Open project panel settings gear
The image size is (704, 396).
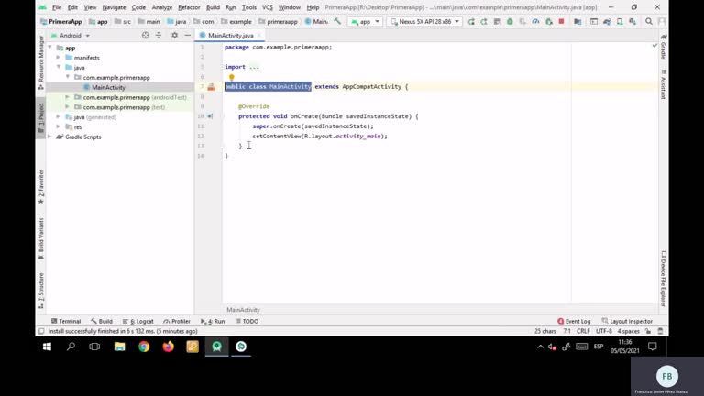click(x=174, y=36)
